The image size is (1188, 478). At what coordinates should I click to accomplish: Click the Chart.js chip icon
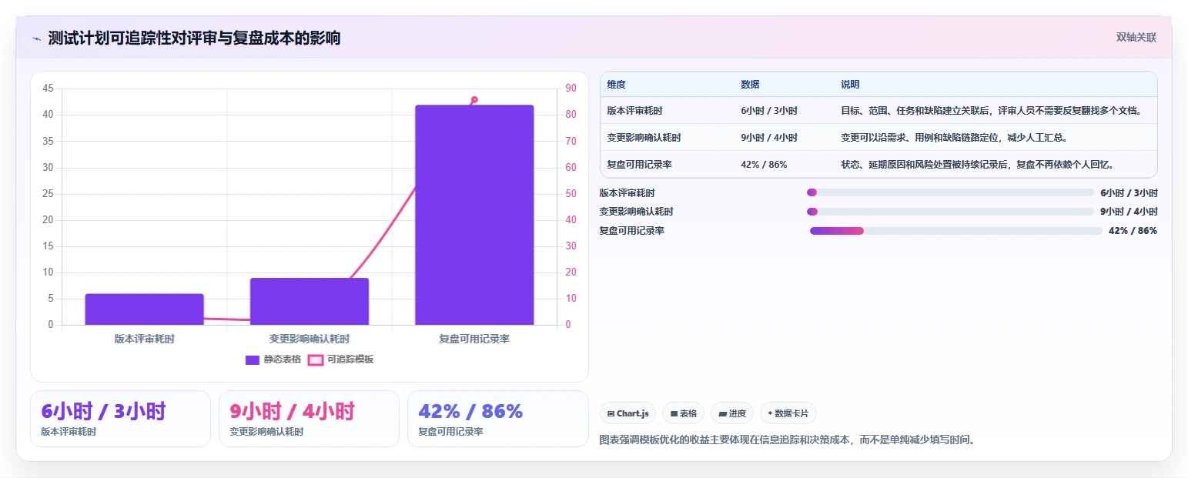611,413
